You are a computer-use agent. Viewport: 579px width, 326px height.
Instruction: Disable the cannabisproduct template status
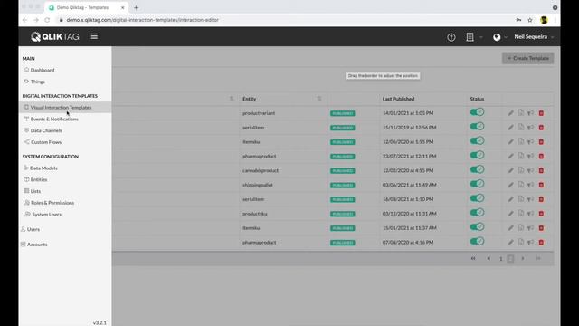[x=477, y=169]
